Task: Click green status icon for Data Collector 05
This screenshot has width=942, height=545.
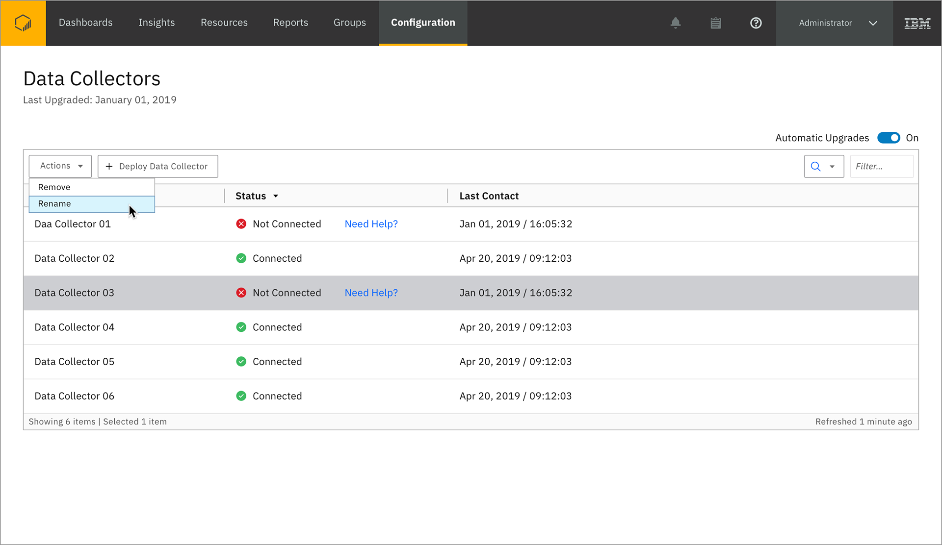Action: [241, 362]
